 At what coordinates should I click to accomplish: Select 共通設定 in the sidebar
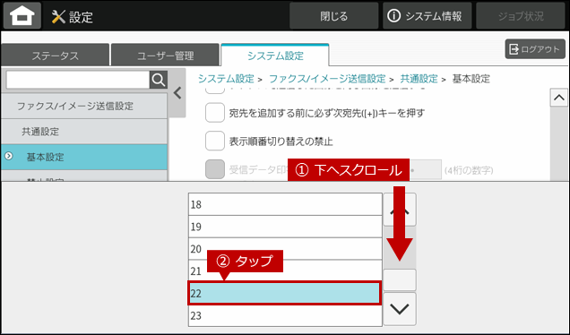84,132
